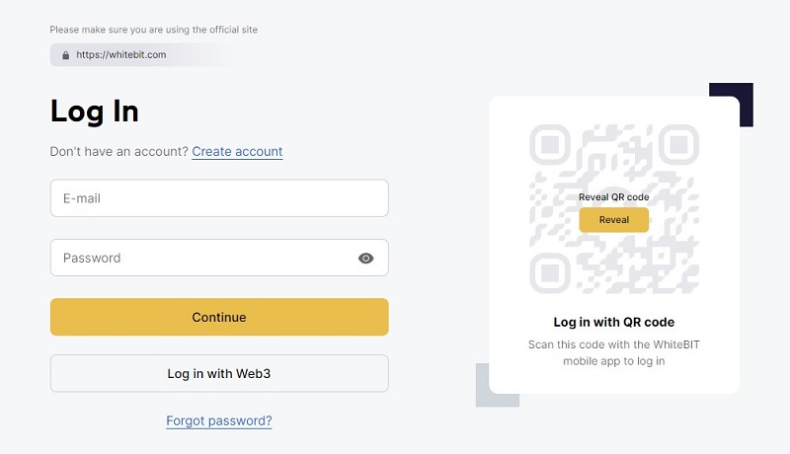Click the 'Don't have an account?' text

[x=118, y=152]
